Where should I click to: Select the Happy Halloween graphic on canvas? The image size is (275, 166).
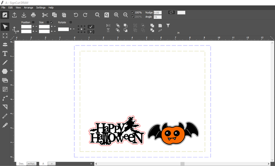(x=117, y=131)
